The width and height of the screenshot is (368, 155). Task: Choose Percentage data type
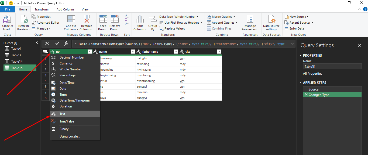pyautogui.click(x=75, y=75)
